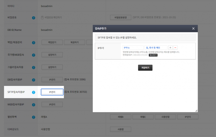The height and width of the screenshot is (137, 216).
Task: Click the 저장하기 button
Action: click(x=145, y=68)
